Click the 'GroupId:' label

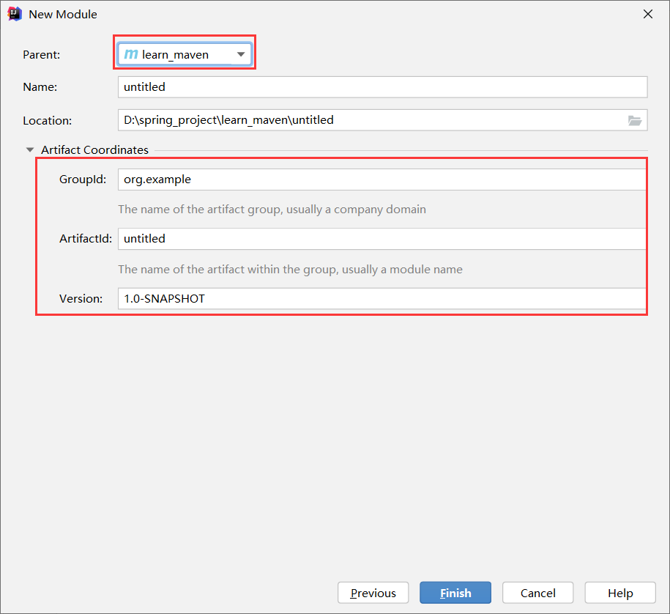(x=83, y=180)
